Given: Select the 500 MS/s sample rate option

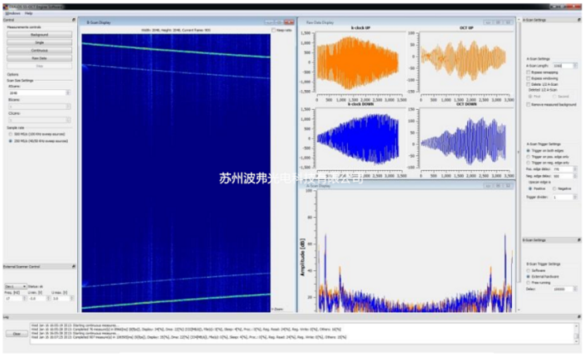Looking at the screenshot, I should (x=9, y=134).
